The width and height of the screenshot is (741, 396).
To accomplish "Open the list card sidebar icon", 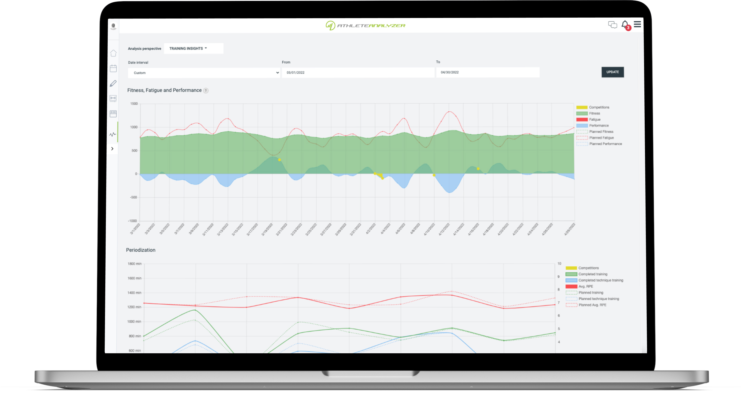I will [x=113, y=114].
